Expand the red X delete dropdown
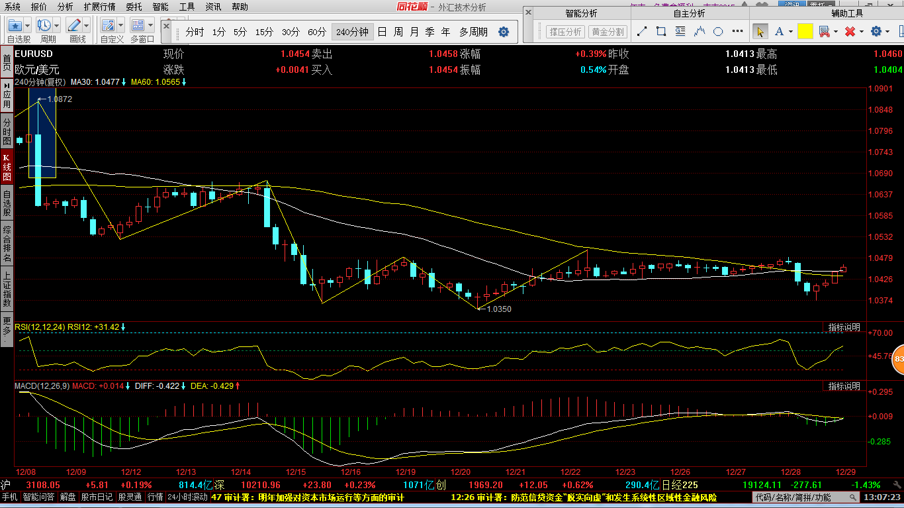904x508 pixels. [862, 32]
